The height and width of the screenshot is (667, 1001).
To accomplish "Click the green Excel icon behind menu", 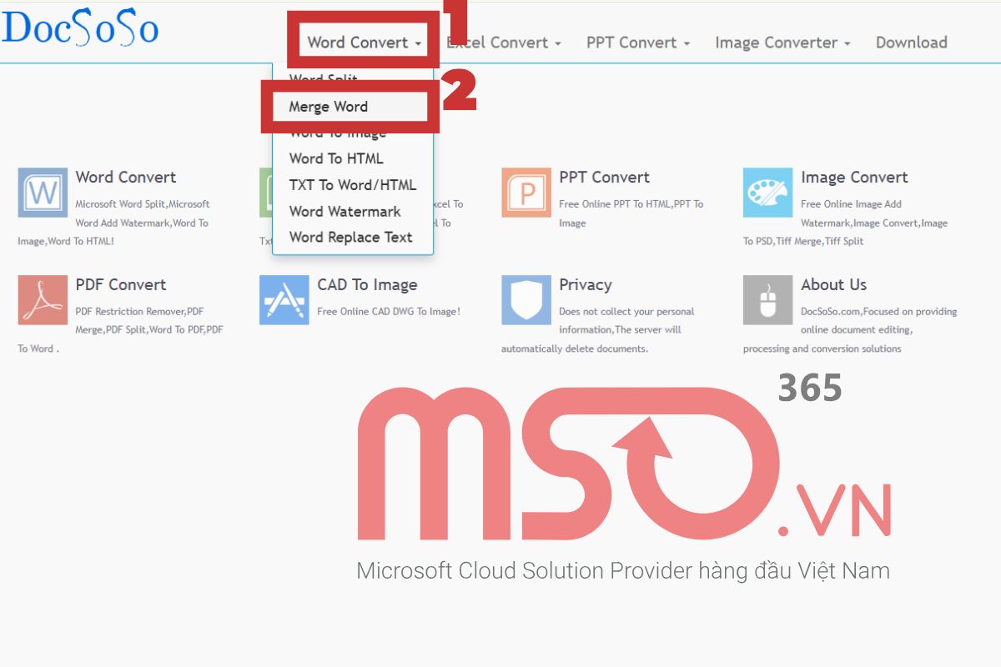I will 265,193.
